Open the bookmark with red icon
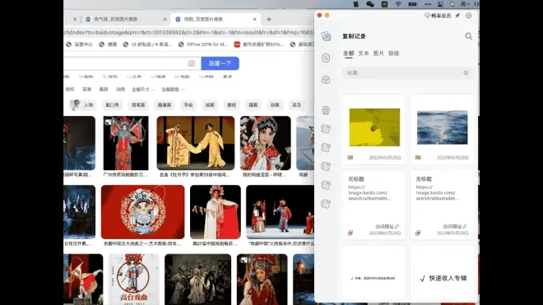The image size is (543, 305). click(258, 44)
